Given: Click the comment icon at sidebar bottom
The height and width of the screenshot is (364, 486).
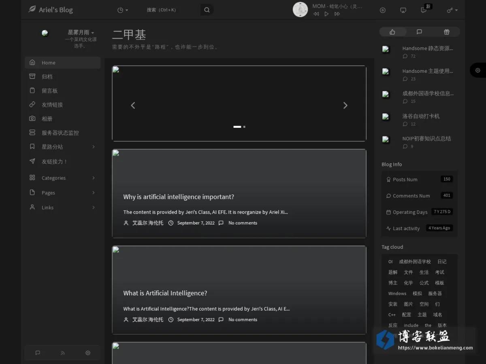Looking at the screenshot, I should [x=38, y=353].
